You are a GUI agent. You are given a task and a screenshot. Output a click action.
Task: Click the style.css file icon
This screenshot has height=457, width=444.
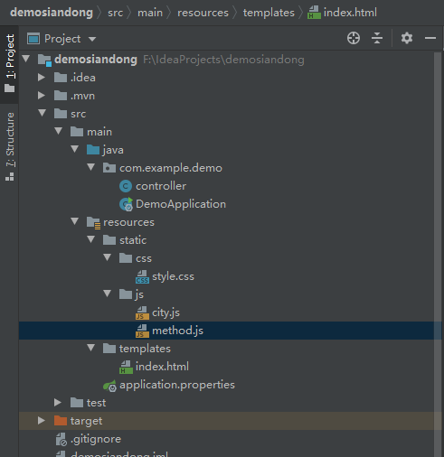pos(142,276)
